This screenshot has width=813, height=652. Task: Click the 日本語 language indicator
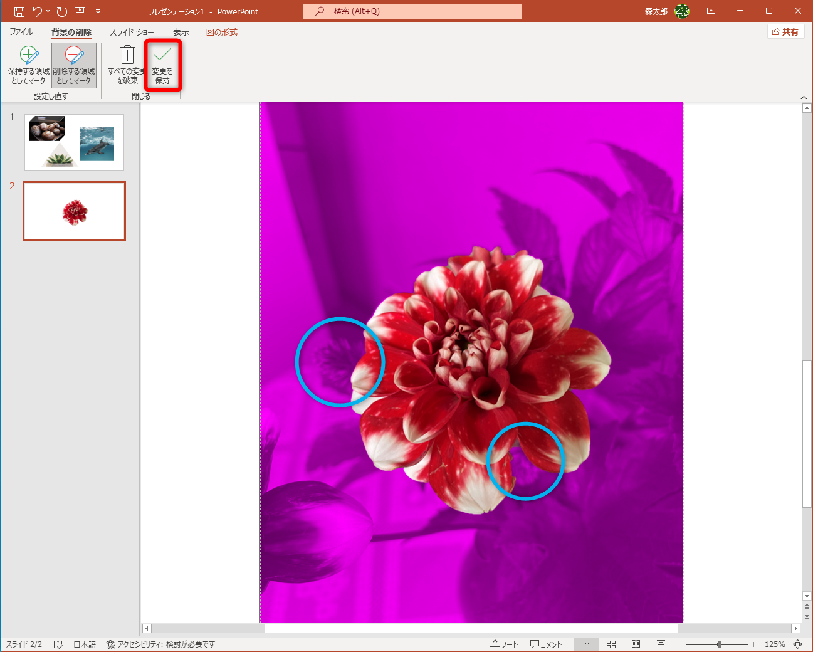coord(85,644)
